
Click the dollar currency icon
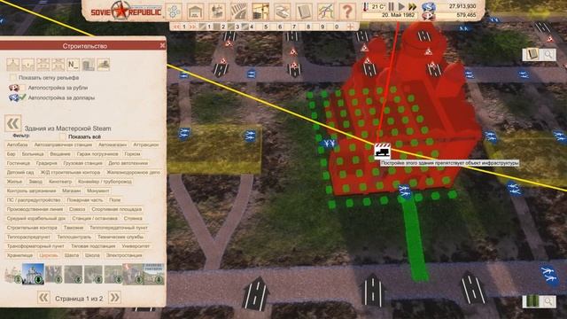(x=429, y=6)
